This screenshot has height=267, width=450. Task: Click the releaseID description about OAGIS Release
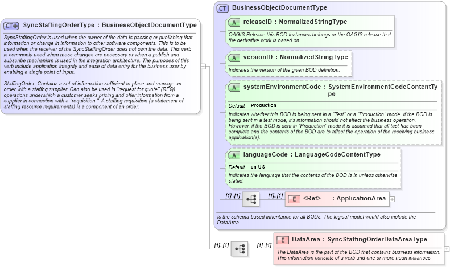309,38
